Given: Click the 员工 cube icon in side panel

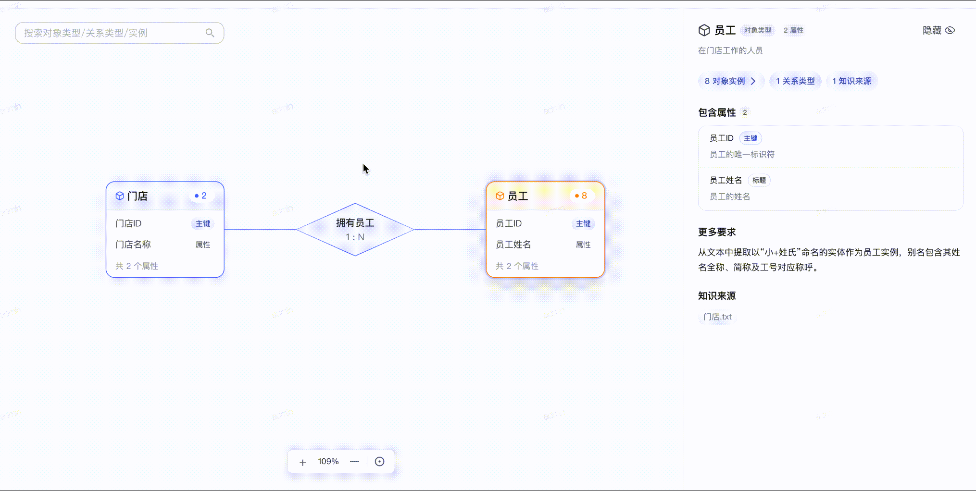Looking at the screenshot, I should [x=704, y=30].
